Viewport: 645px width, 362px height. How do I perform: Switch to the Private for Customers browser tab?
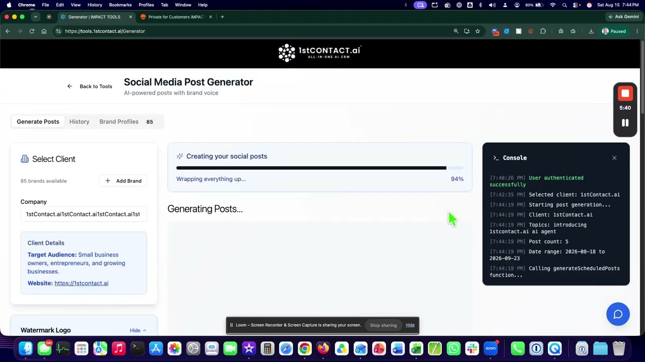pyautogui.click(x=175, y=17)
